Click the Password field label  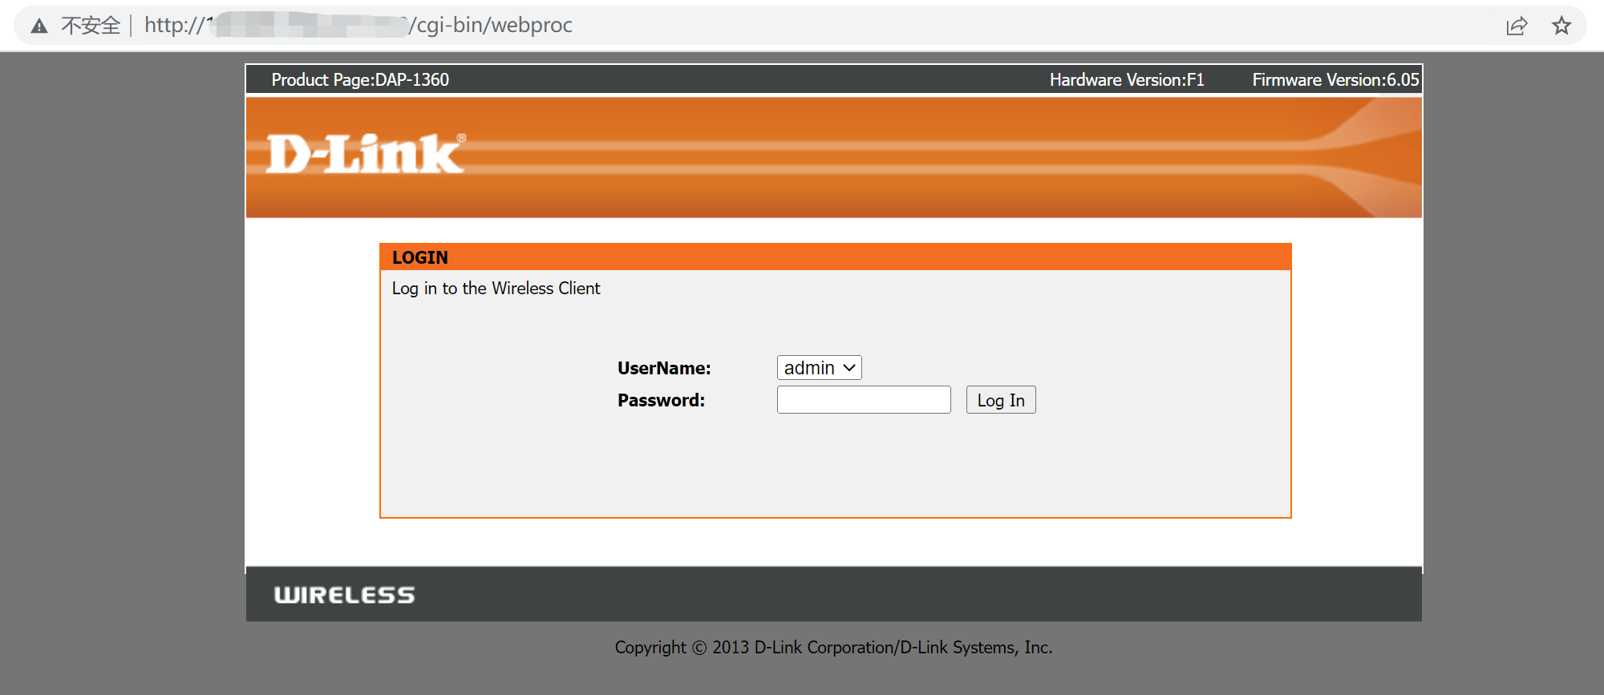click(661, 400)
